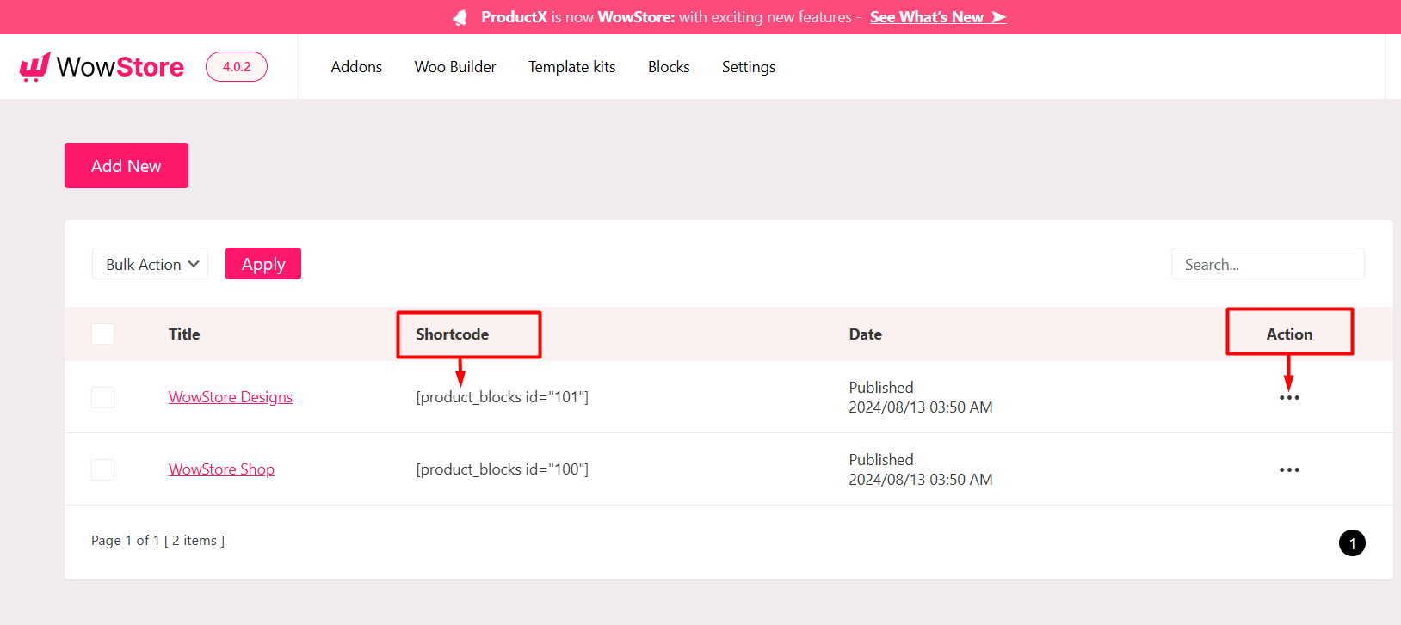Screen dimensions: 1401x625
Task: Select shortcode [product_blocks id="101"]
Action: click(503, 397)
